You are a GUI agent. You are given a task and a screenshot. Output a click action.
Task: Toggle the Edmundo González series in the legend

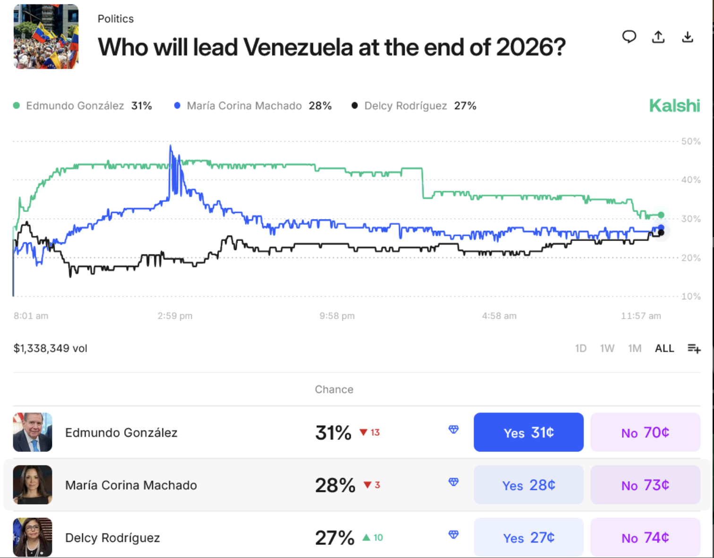coord(17,106)
